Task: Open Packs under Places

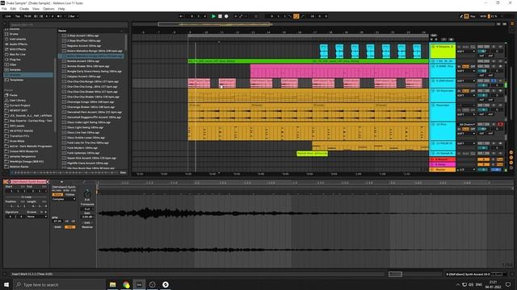Action: point(13,95)
